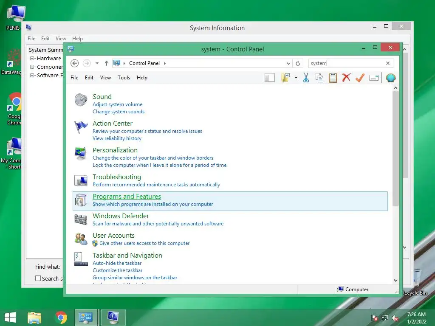Open the View menu in Control Panel
The image size is (435, 326).
(105, 78)
